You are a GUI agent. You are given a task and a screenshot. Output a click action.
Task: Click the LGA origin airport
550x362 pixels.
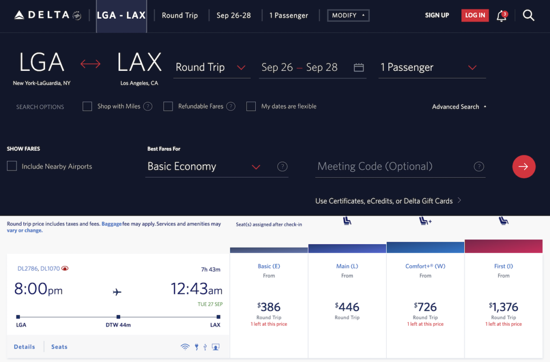tap(42, 68)
